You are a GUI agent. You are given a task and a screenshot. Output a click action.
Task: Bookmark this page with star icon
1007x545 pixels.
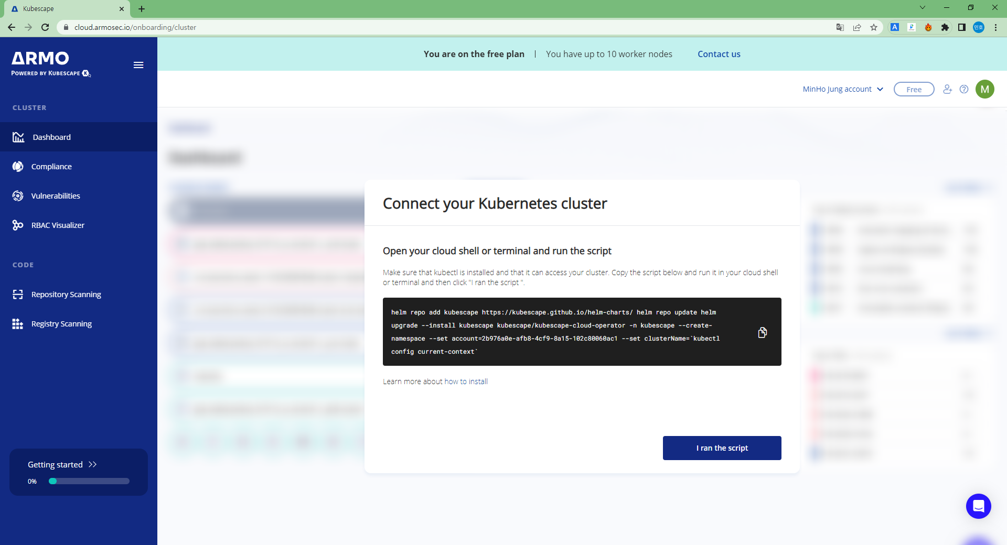[x=874, y=27]
